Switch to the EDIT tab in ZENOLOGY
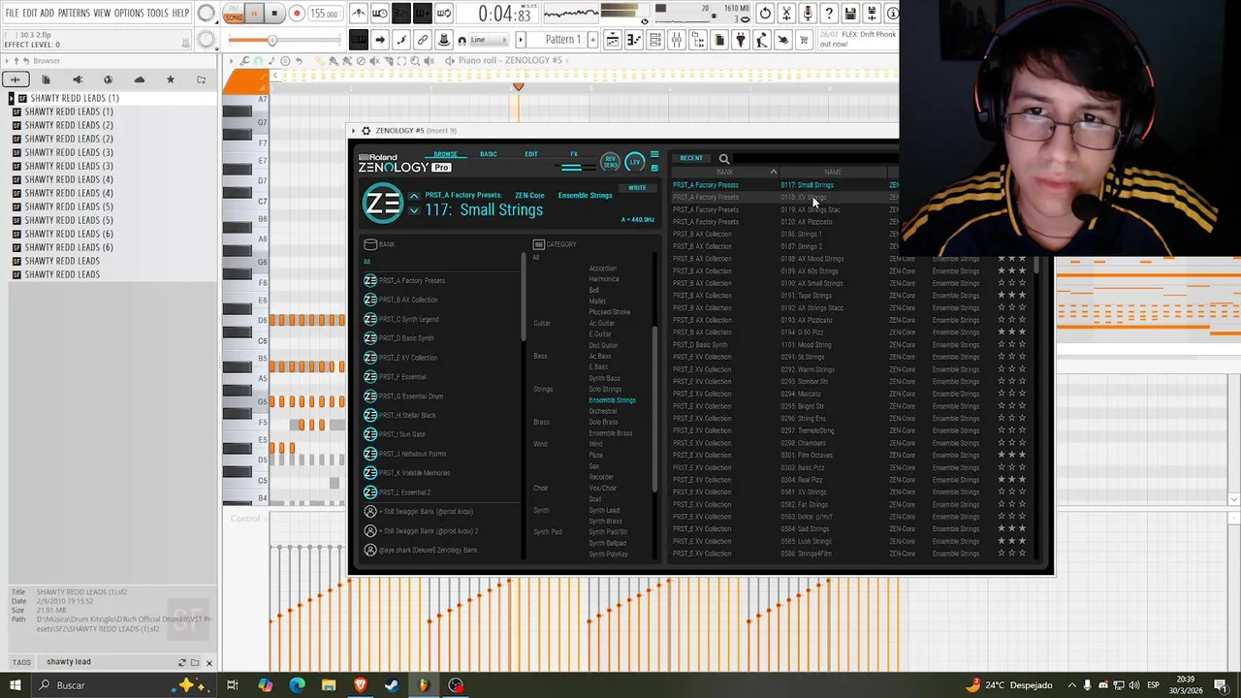Viewport: 1241px width, 698px height. (x=530, y=154)
